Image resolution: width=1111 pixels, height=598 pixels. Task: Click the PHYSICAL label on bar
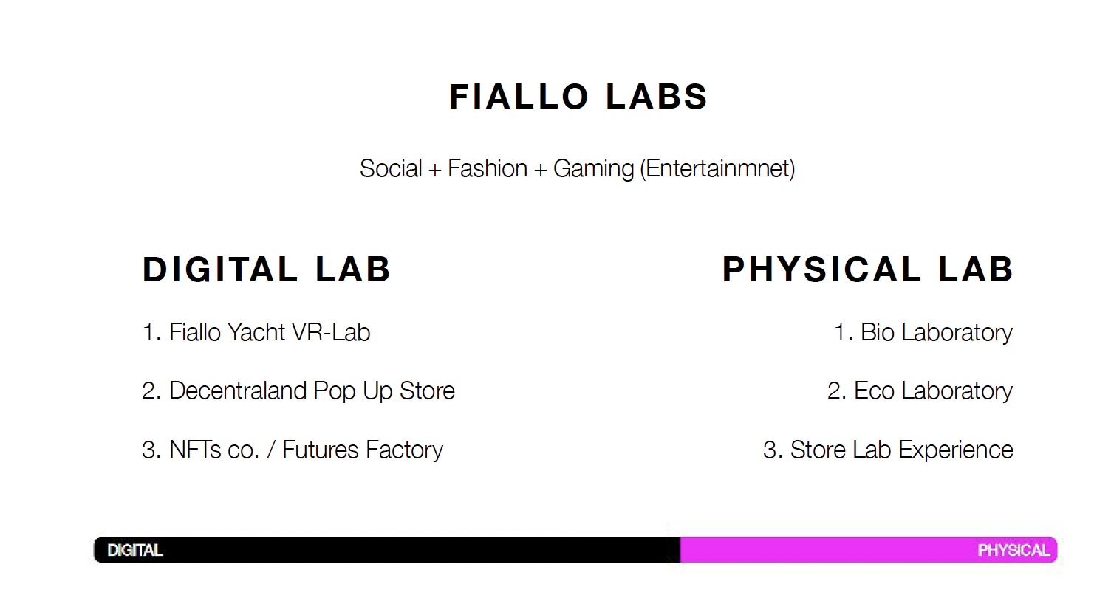point(1013,551)
